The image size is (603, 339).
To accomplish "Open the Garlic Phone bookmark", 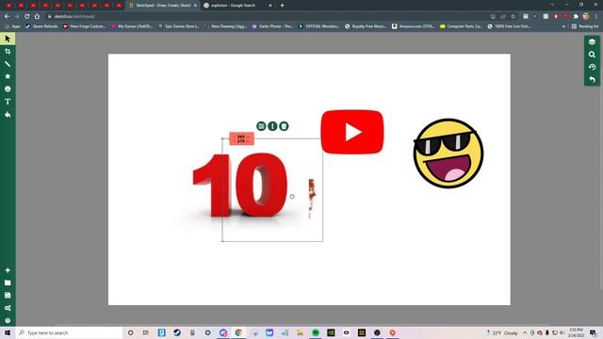I will [x=272, y=26].
